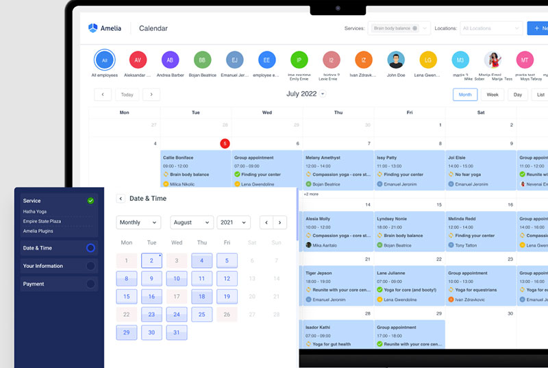Go to next month in booking picker
548x368 pixels.
pos(279,222)
